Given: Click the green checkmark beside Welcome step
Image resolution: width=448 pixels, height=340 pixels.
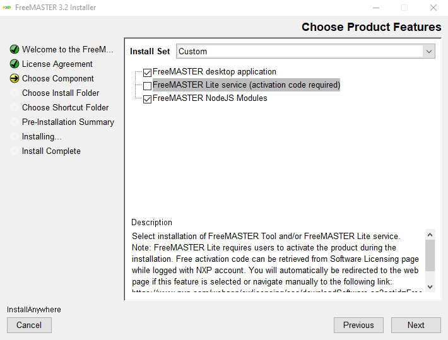Looking at the screenshot, I should point(15,49).
